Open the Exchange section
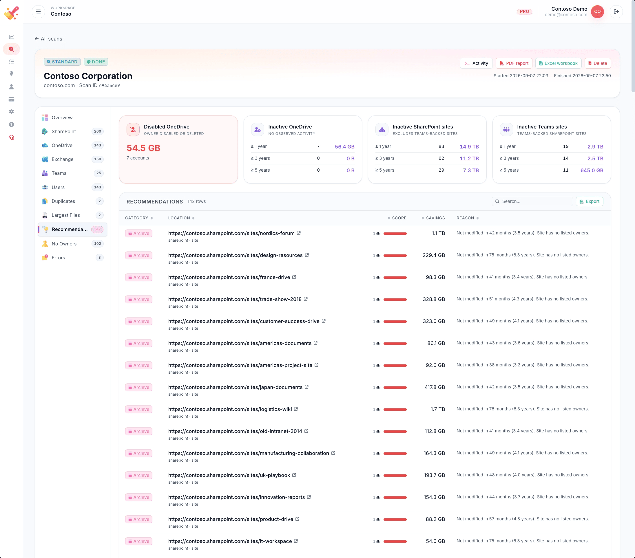 [x=72, y=159]
